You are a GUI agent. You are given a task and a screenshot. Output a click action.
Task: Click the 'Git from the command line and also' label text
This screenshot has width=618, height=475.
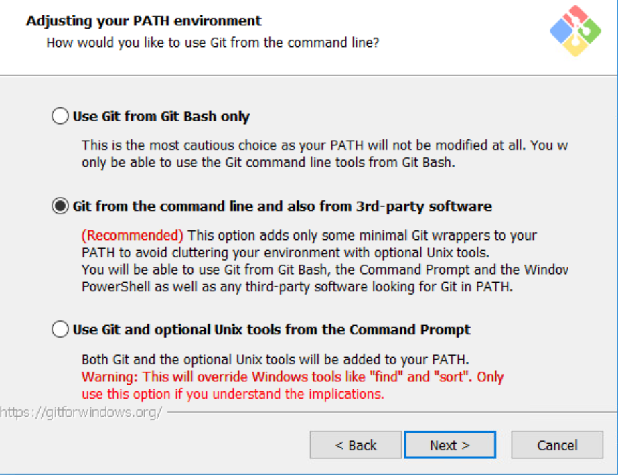[282, 206]
